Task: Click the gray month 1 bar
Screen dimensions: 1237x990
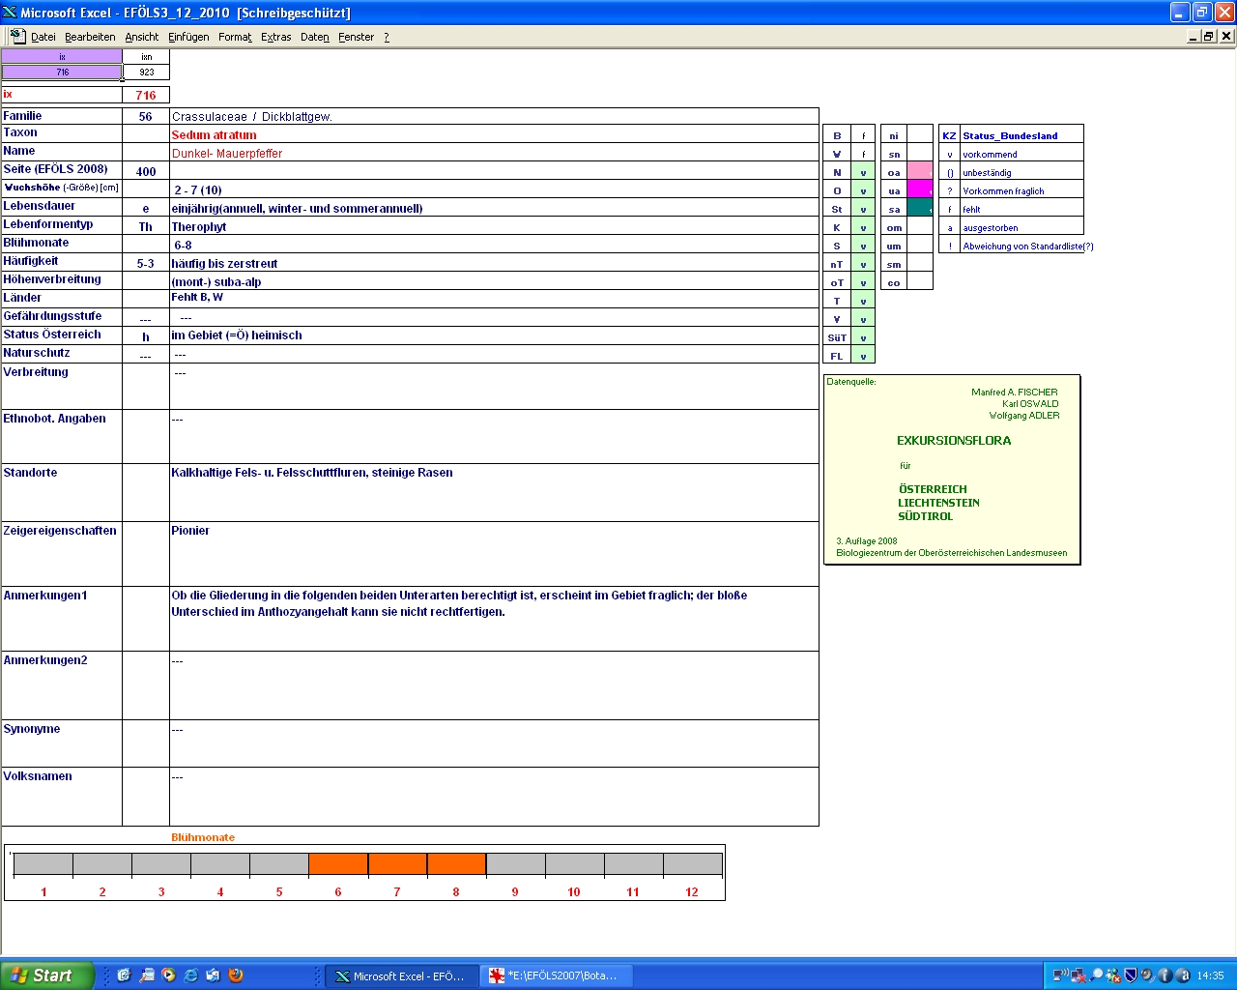Action: pyautogui.click(x=43, y=864)
